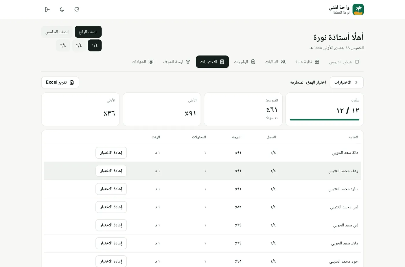Click the highest score ٪٩١ card
The width and height of the screenshot is (405, 267).
(162, 109)
